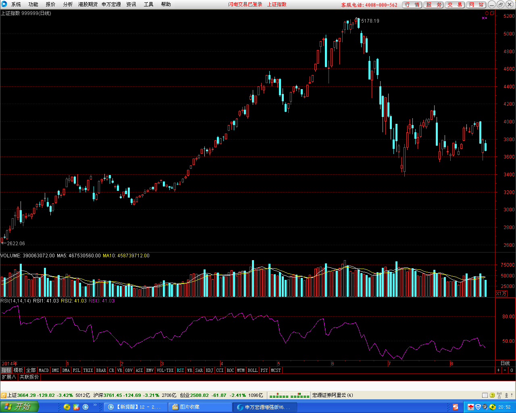Viewport: 516px width, 413px height.
Task: Open the 帮助 menu
Action: coord(166,4)
